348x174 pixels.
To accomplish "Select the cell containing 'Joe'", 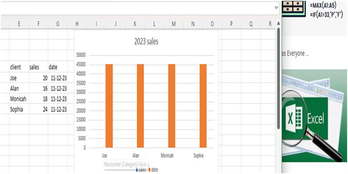I will (x=19, y=78).
